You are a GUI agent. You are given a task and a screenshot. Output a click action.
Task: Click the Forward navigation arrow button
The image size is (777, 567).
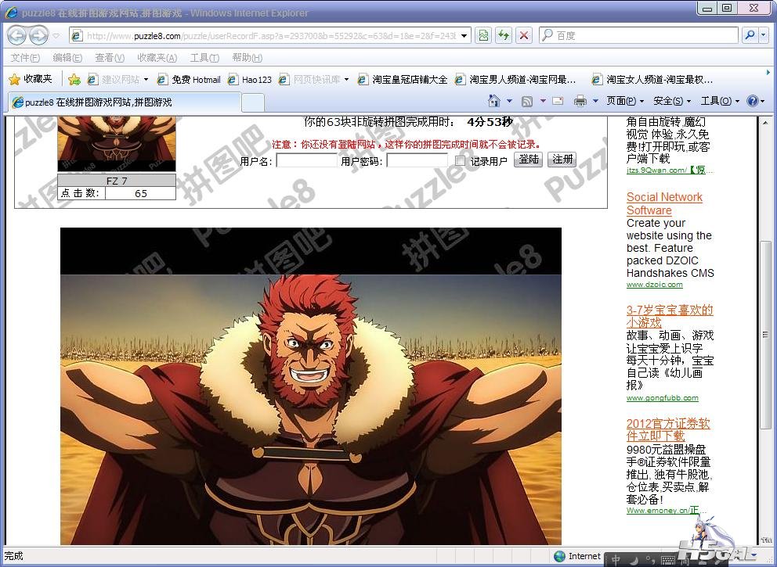[38, 36]
